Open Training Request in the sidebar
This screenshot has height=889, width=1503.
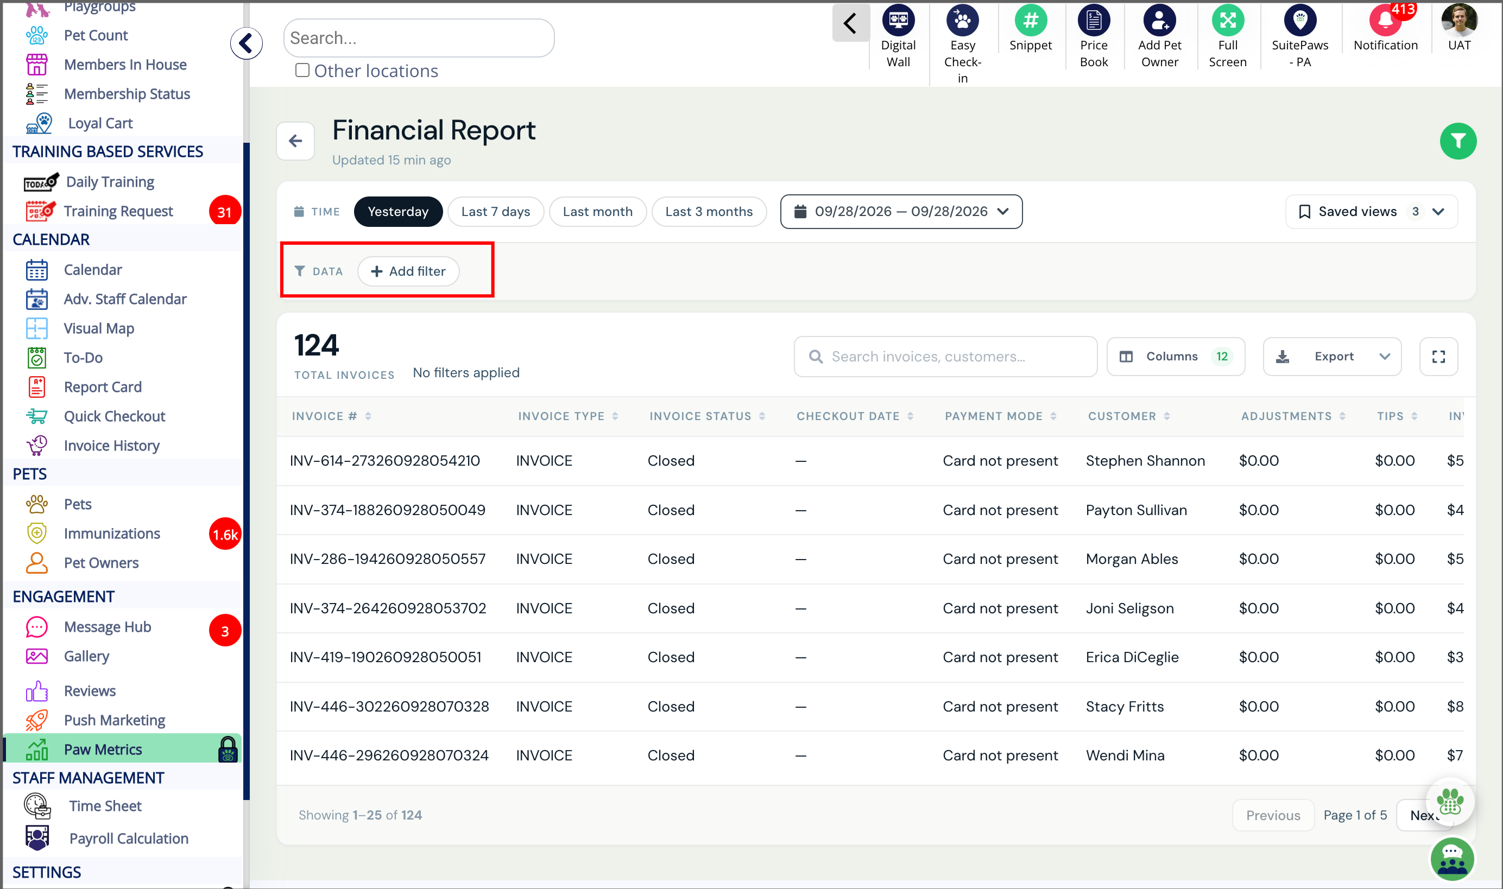pyautogui.click(x=118, y=212)
